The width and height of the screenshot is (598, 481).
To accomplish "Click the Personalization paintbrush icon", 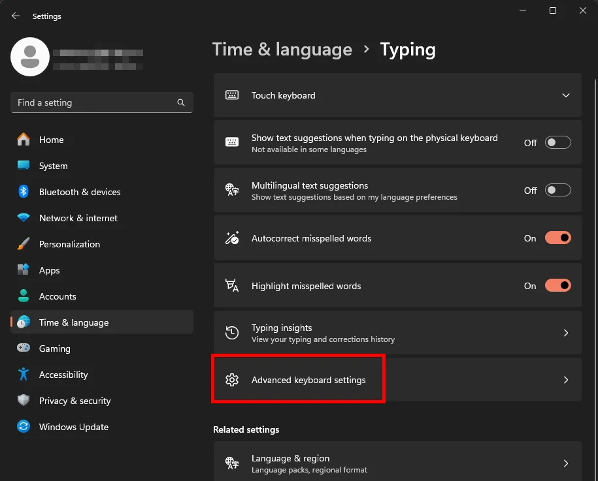I will [24, 243].
